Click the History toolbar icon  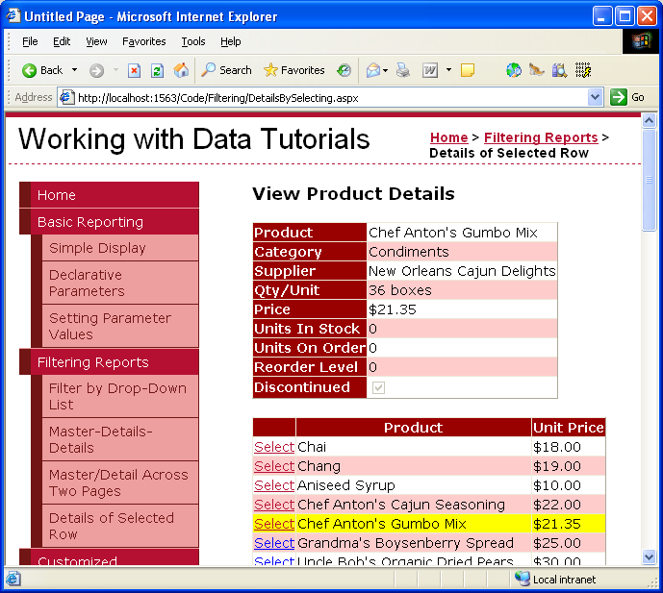pos(344,70)
